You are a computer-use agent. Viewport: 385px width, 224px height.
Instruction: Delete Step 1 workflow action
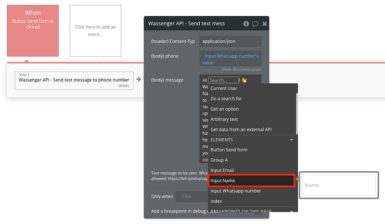pos(124,86)
